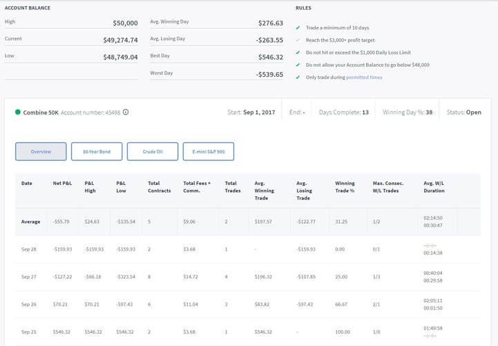Open the E-mini S&P 500 tab
The width and height of the screenshot is (498, 346).
point(208,151)
